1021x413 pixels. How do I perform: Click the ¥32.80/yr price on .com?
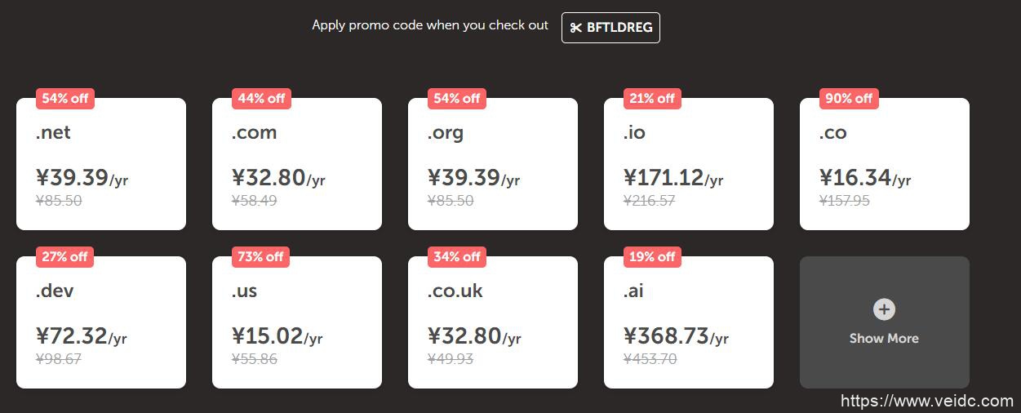(x=278, y=178)
